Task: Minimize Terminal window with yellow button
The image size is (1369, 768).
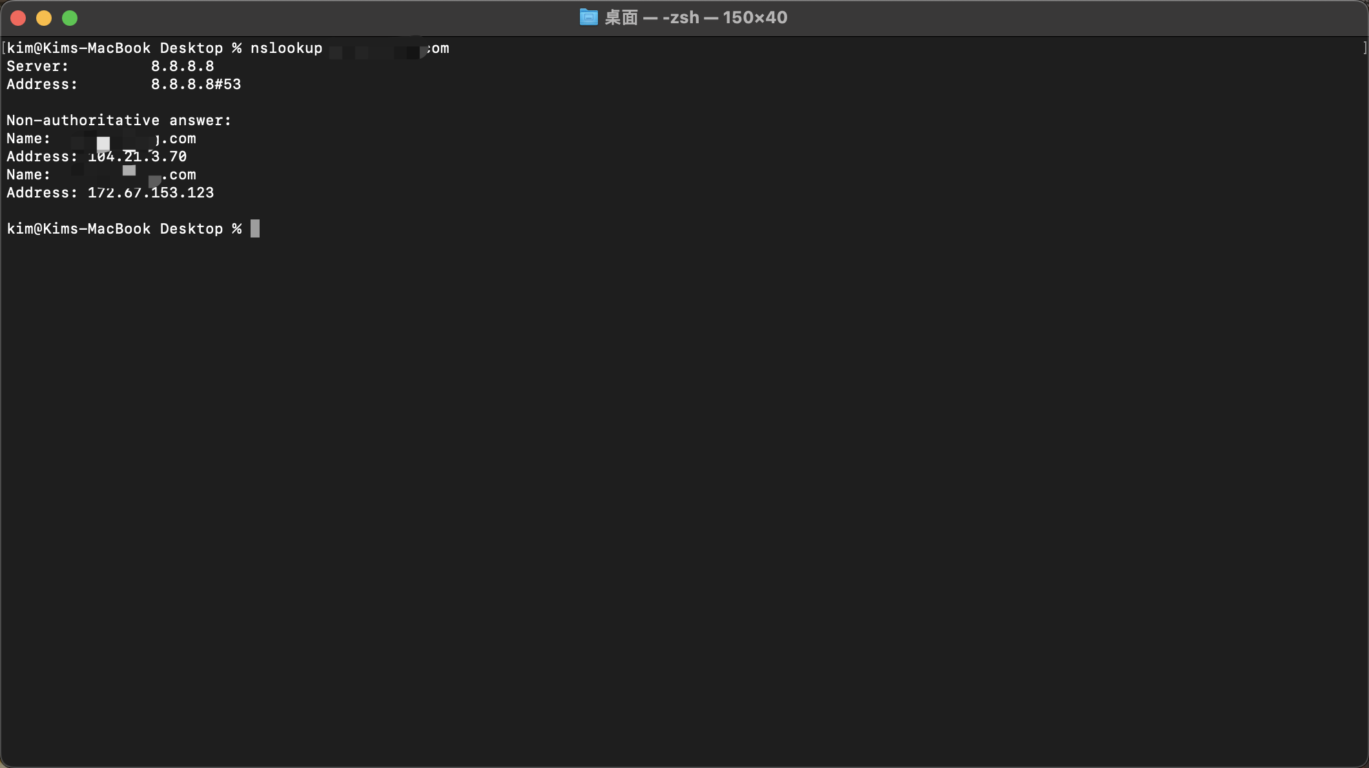Action: 44,18
